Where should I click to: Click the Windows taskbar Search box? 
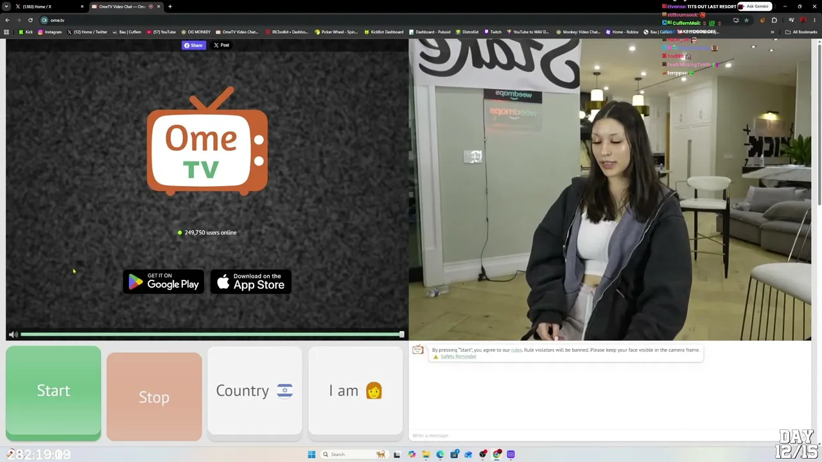353,454
